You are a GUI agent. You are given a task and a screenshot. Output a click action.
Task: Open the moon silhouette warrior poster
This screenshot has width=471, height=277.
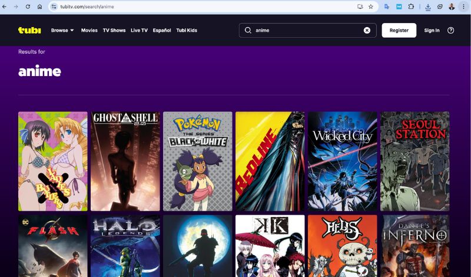[198, 246]
